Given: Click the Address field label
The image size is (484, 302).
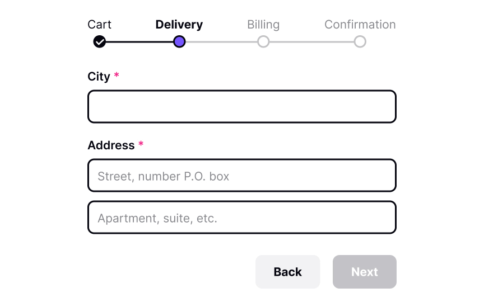Looking at the screenshot, I should [x=111, y=145].
